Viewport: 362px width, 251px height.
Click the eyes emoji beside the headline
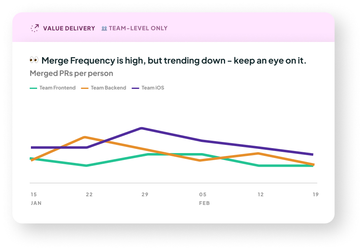click(34, 60)
